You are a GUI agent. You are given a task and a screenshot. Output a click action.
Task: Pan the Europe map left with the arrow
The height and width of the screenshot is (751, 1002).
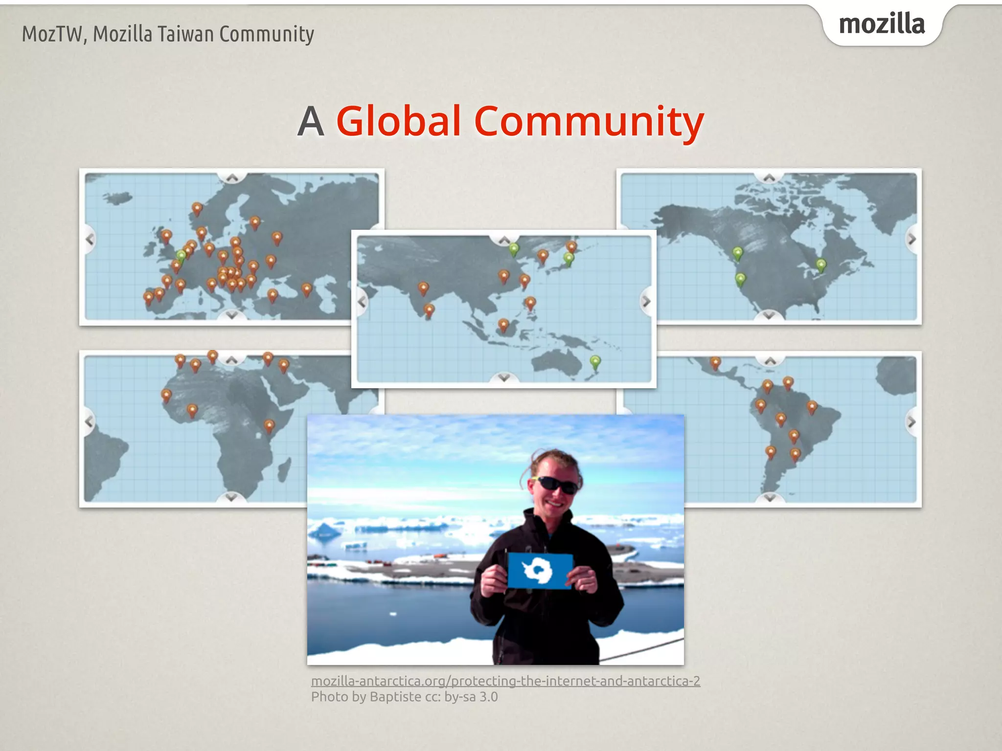pos(90,240)
